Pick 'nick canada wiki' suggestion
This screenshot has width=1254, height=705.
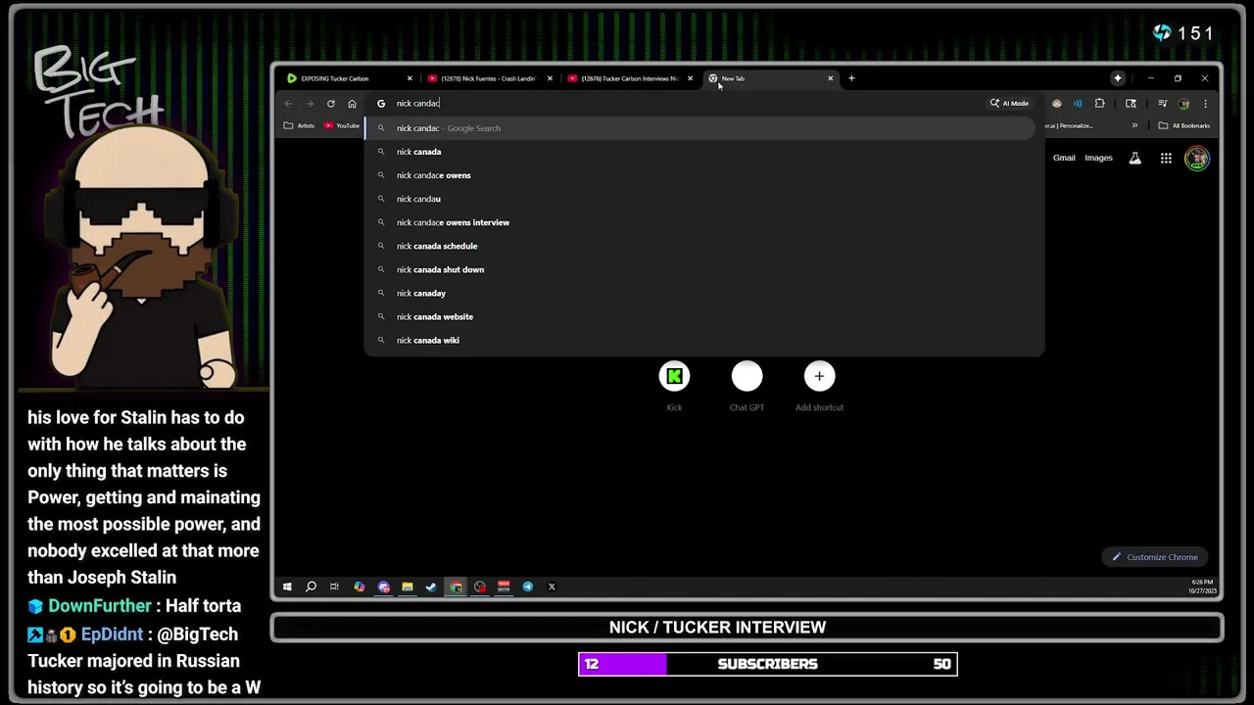tap(700, 340)
